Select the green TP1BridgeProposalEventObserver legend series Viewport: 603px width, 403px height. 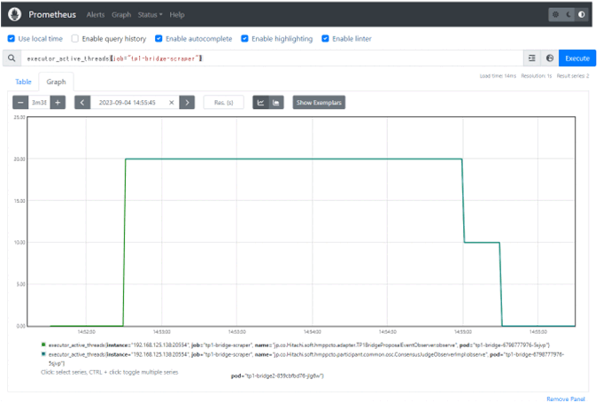(296, 345)
